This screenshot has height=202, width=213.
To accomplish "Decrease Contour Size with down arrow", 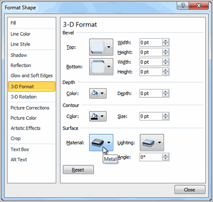I will click(166, 118).
